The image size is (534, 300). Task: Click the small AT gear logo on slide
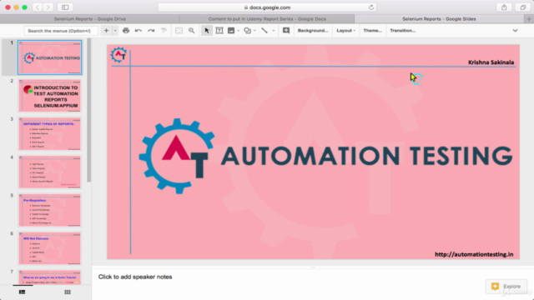[118, 55]
